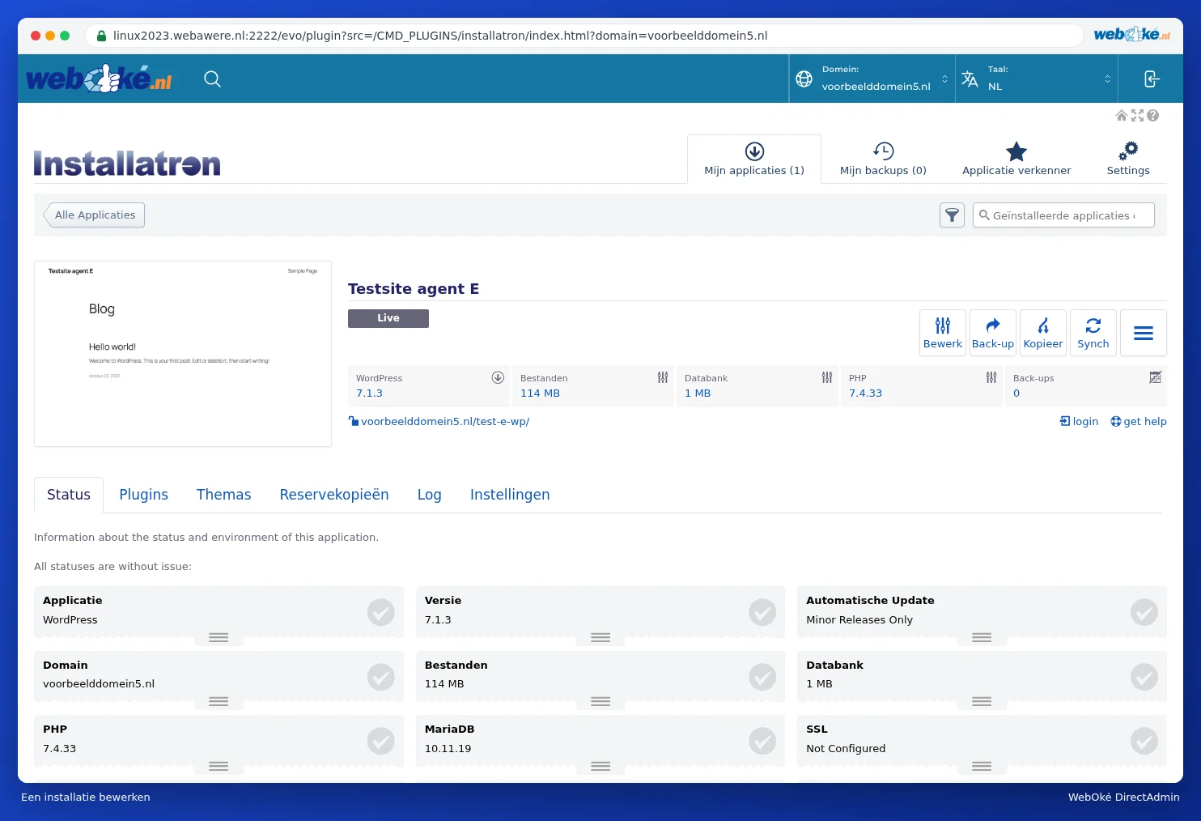Switch to the Log tab

tap(429, 495)
